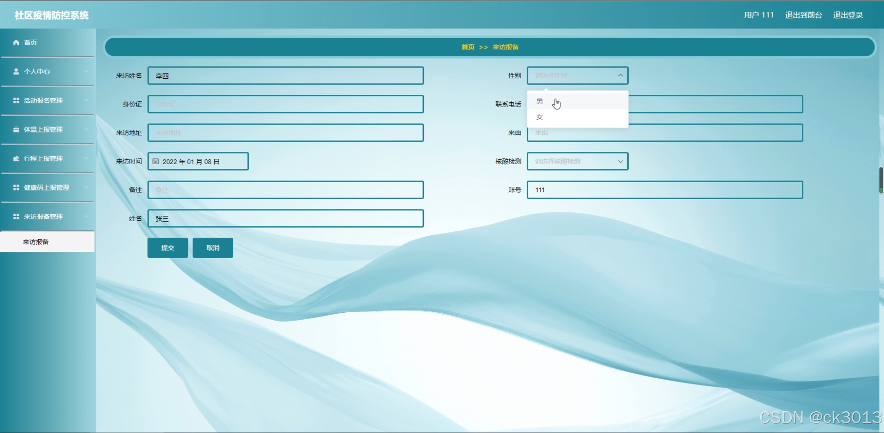
Task: Click the page vertical scrollbar thumb
Action: click(x=881, y=180)
